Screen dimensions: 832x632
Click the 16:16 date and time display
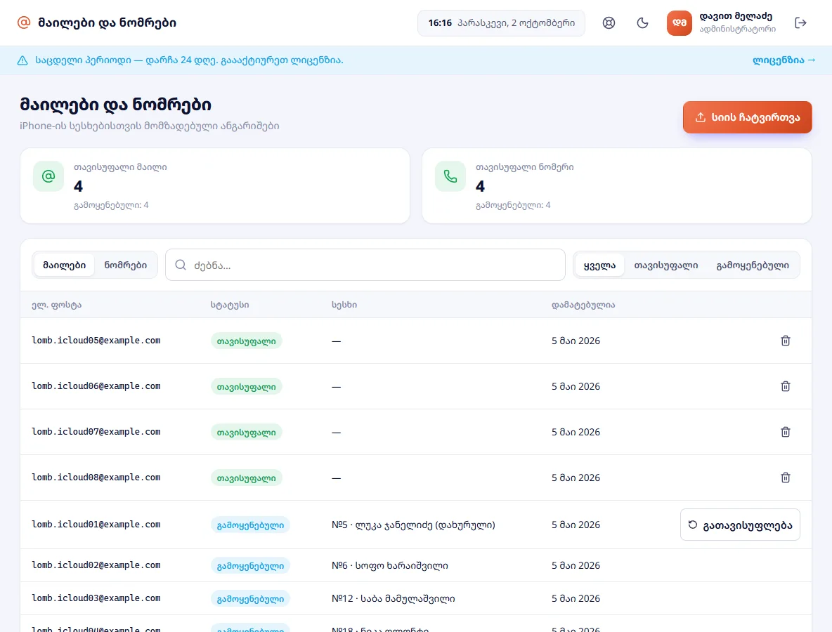(502, 22)
